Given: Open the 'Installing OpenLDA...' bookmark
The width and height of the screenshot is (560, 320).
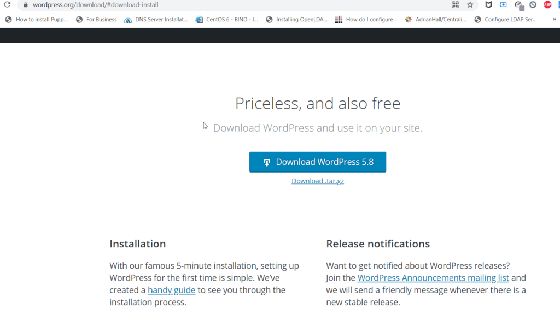Looking at the screenshot, I should coord(297,20).
